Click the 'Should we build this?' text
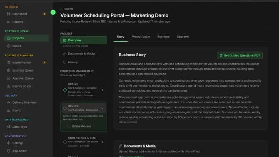This screenshot has width=279, height=157. pos(72,75)
